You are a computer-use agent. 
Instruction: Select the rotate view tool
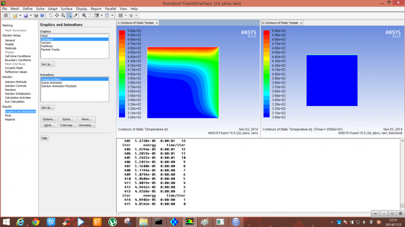[51, 15]
